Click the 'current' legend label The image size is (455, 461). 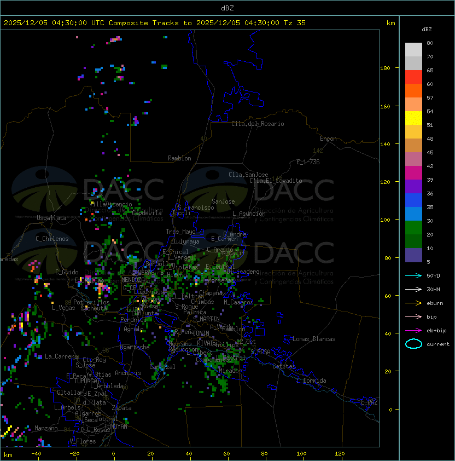438,344
